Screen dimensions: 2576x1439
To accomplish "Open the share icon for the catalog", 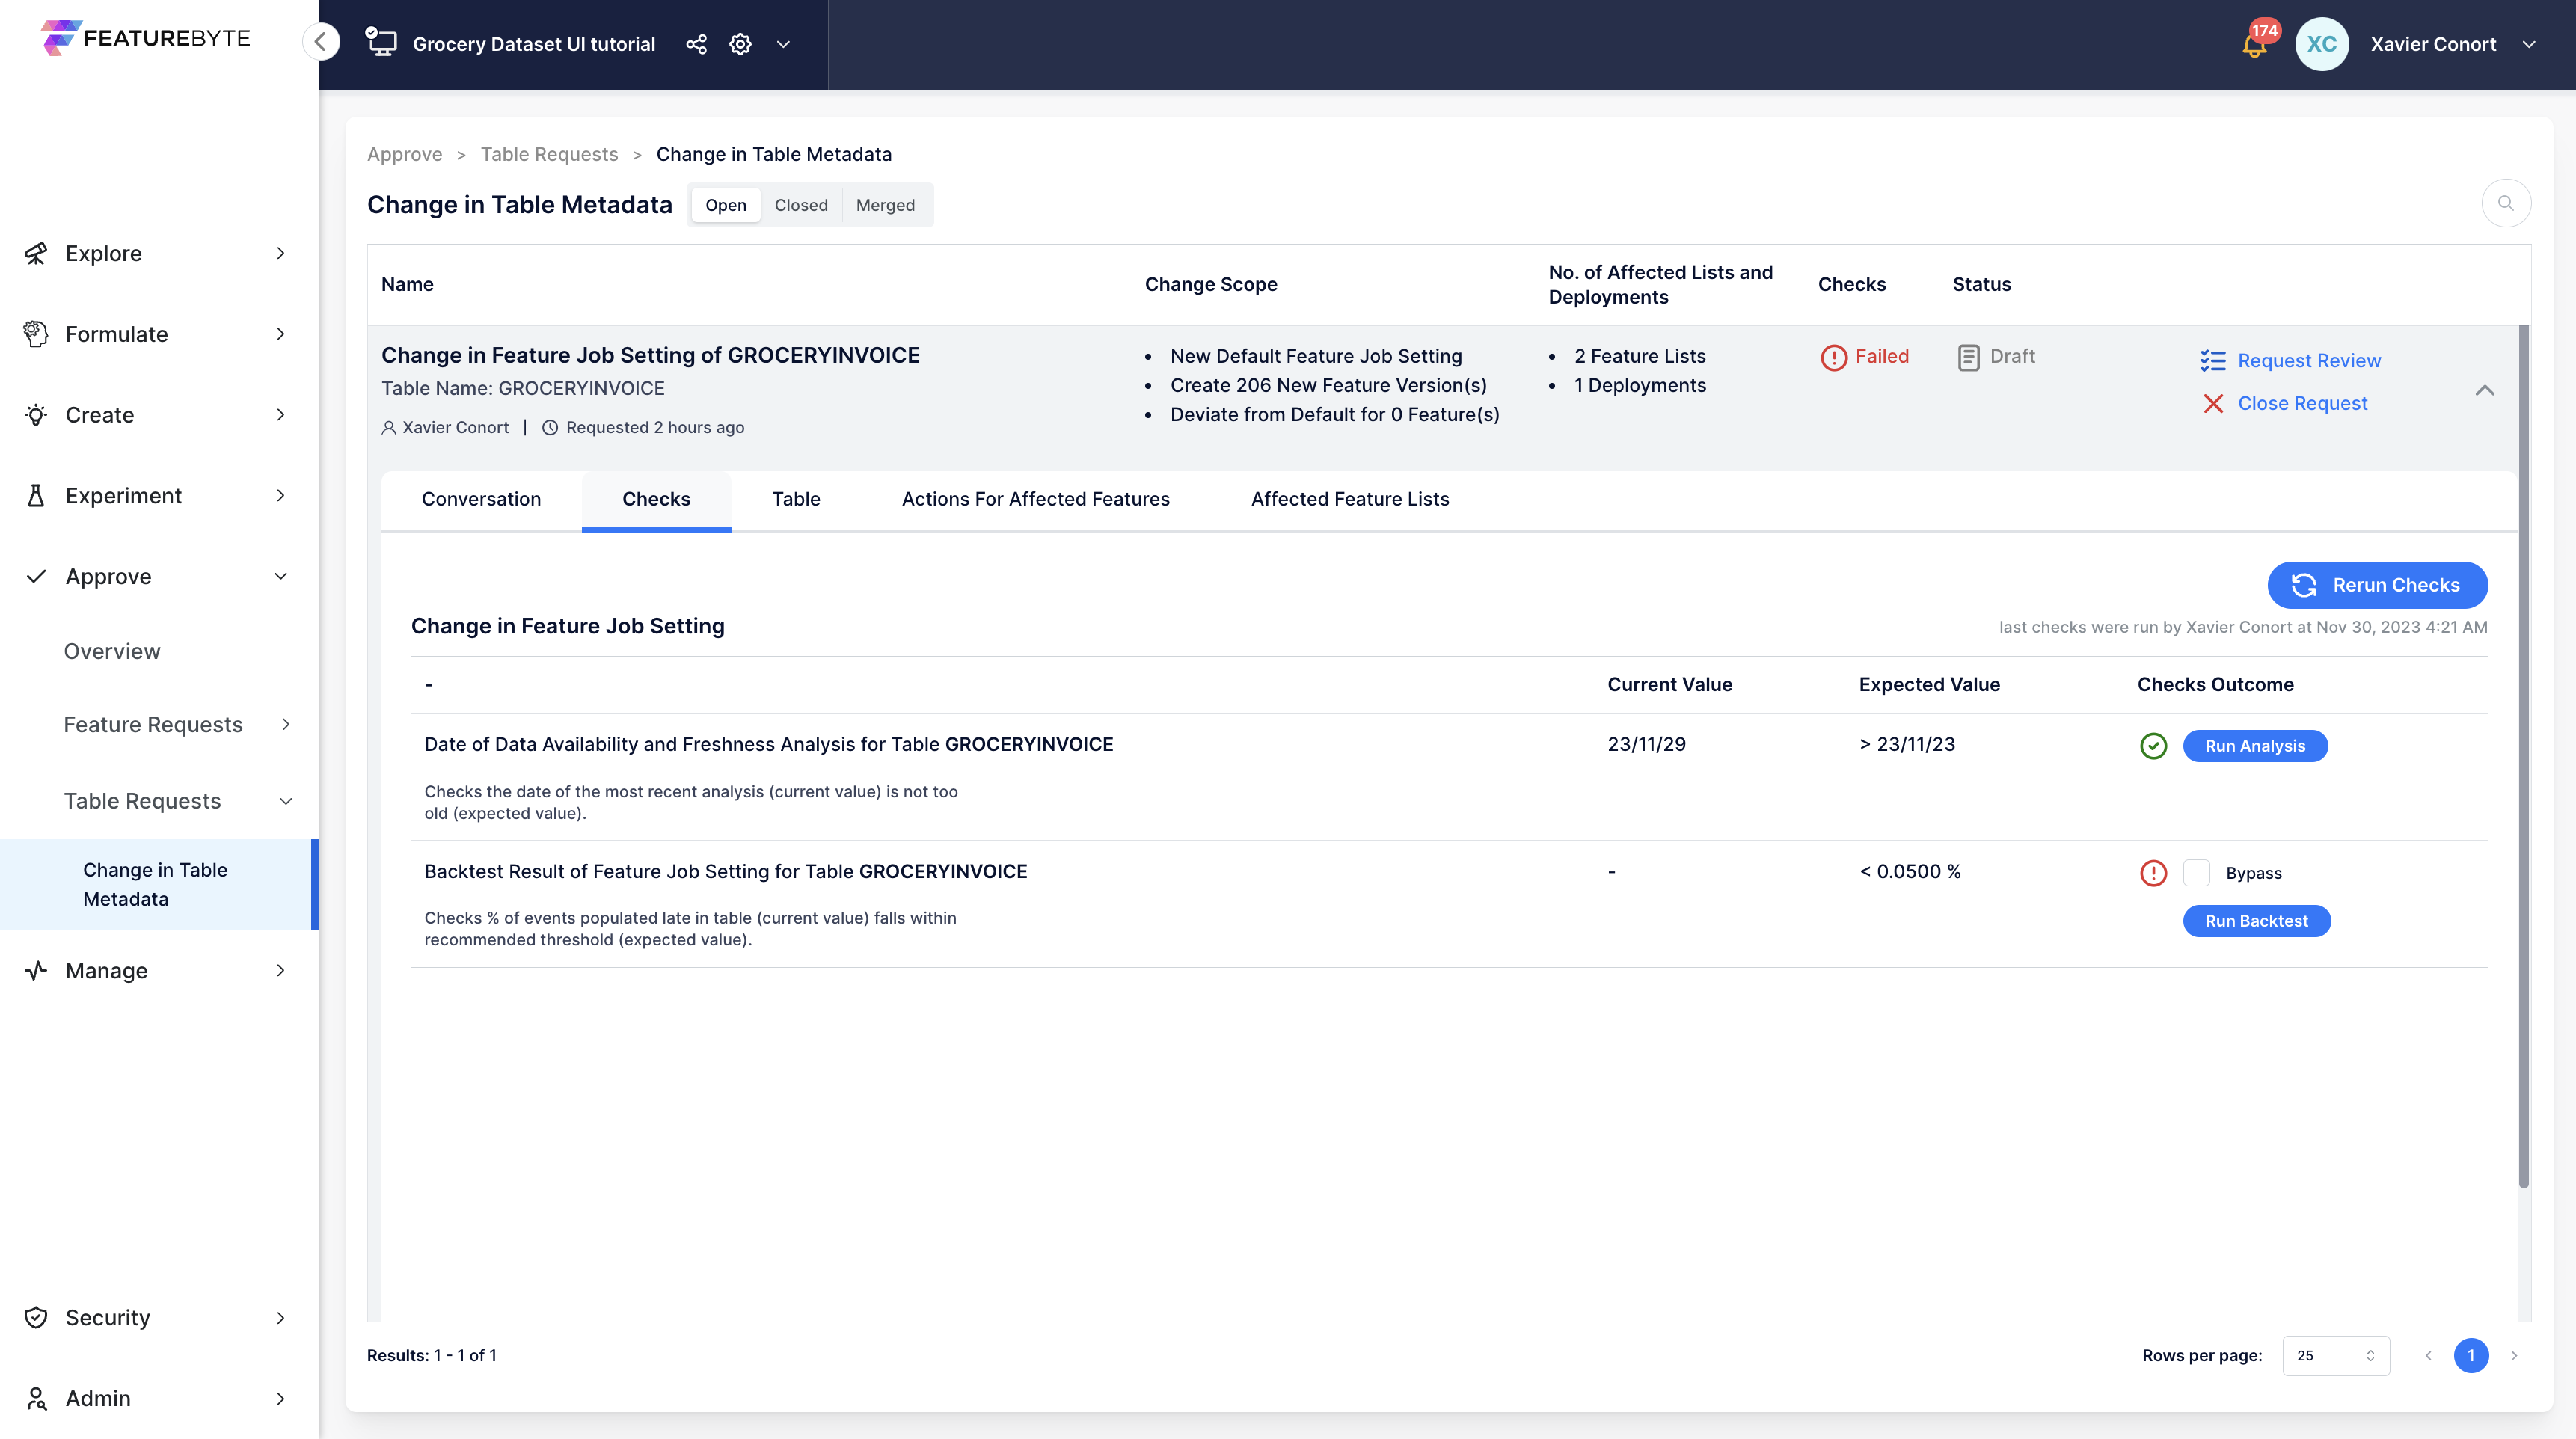I will click(696, 44).
